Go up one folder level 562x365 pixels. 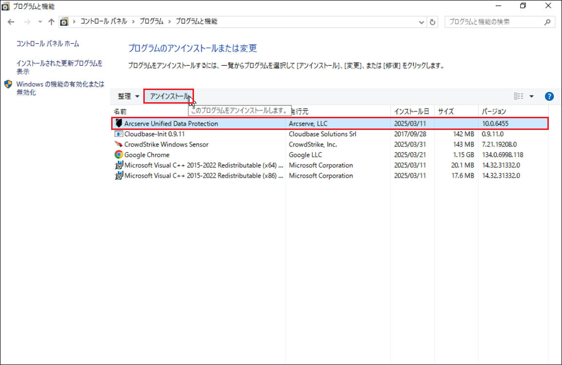(x=51, y=22)
